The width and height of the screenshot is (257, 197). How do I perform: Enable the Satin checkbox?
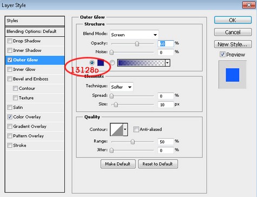(10, 108)
